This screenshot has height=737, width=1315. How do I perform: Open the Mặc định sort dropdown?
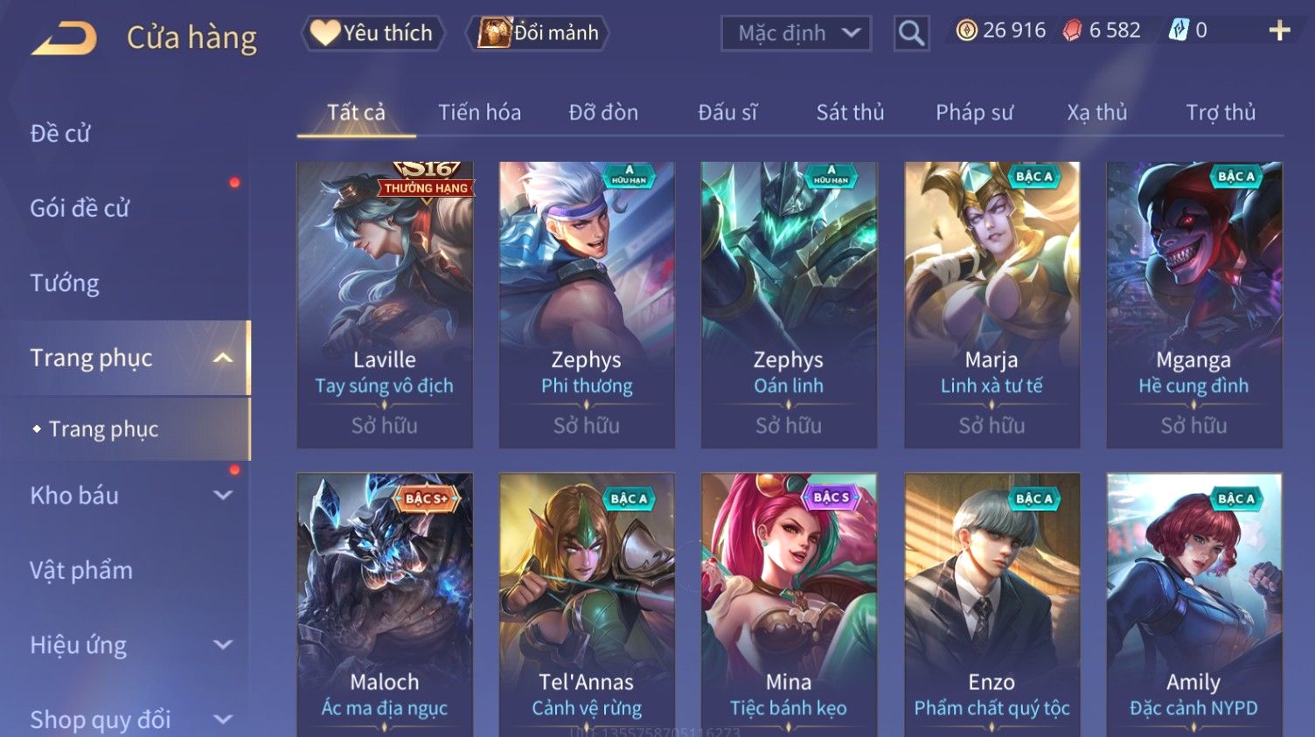[796, 33]
